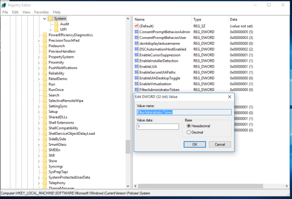The width and height of the screenshot is (292, 199).
Task: Click the Search folder icon
Action: click(x=45, y=95)
